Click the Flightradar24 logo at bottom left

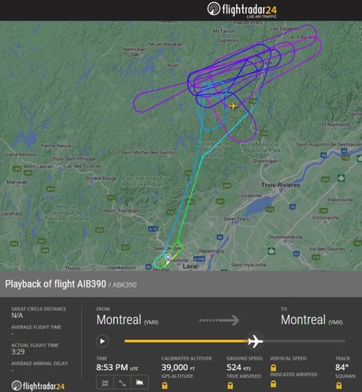coord(38,386)
